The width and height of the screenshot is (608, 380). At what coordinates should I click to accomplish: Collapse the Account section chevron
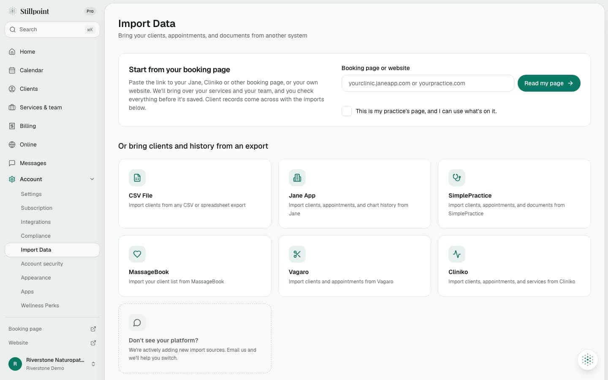pyautogui.click(x=92, y=179)
